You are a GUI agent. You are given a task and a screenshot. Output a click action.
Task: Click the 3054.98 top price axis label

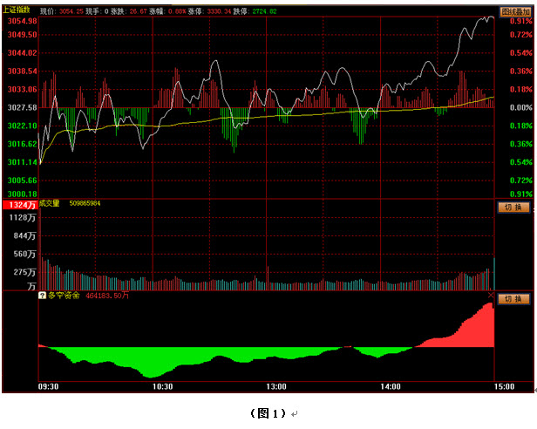click(x=19, y=21)
